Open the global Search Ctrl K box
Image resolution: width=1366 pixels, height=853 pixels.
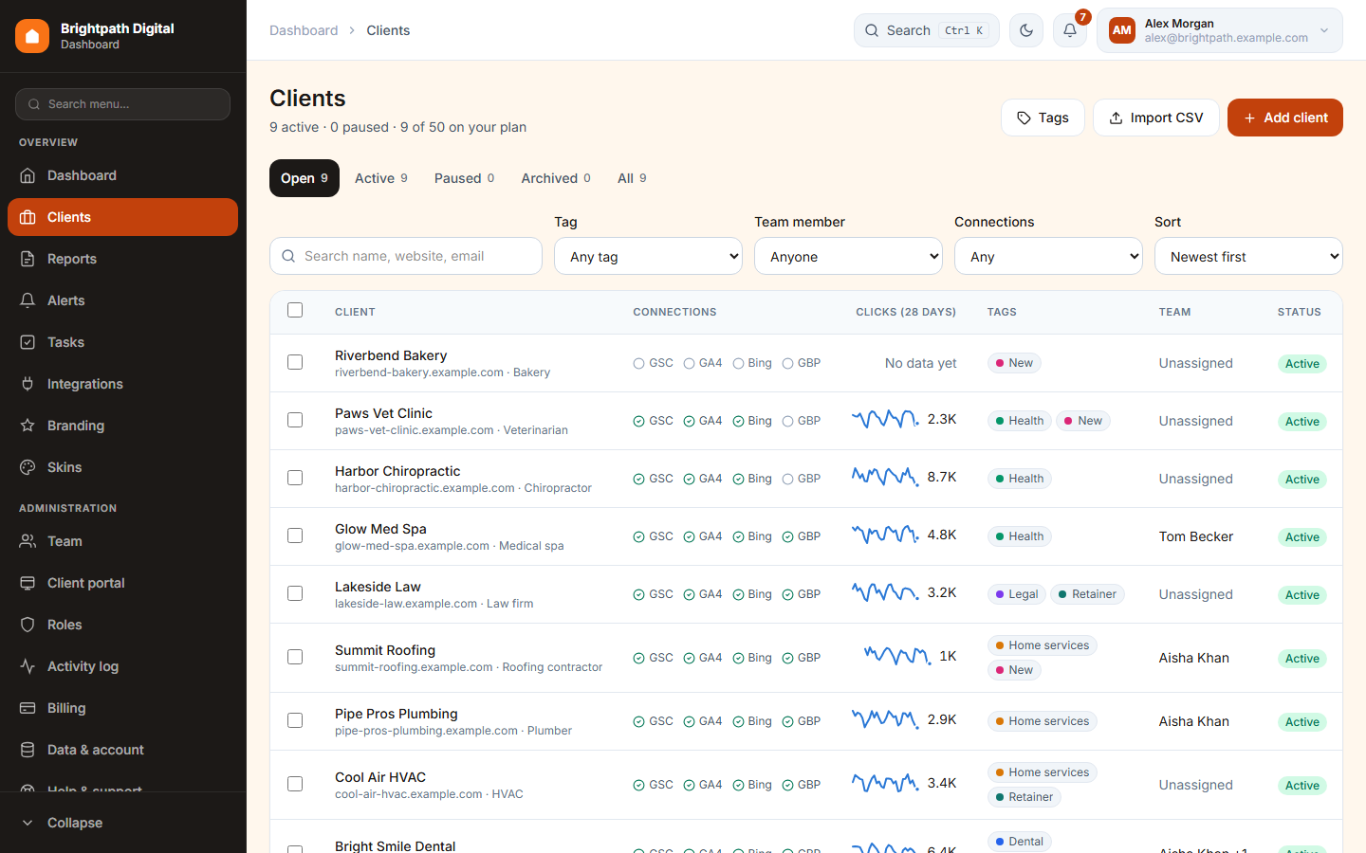click(927, 30)
